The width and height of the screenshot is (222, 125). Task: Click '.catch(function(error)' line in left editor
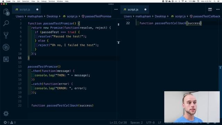[x=52, y=84]
